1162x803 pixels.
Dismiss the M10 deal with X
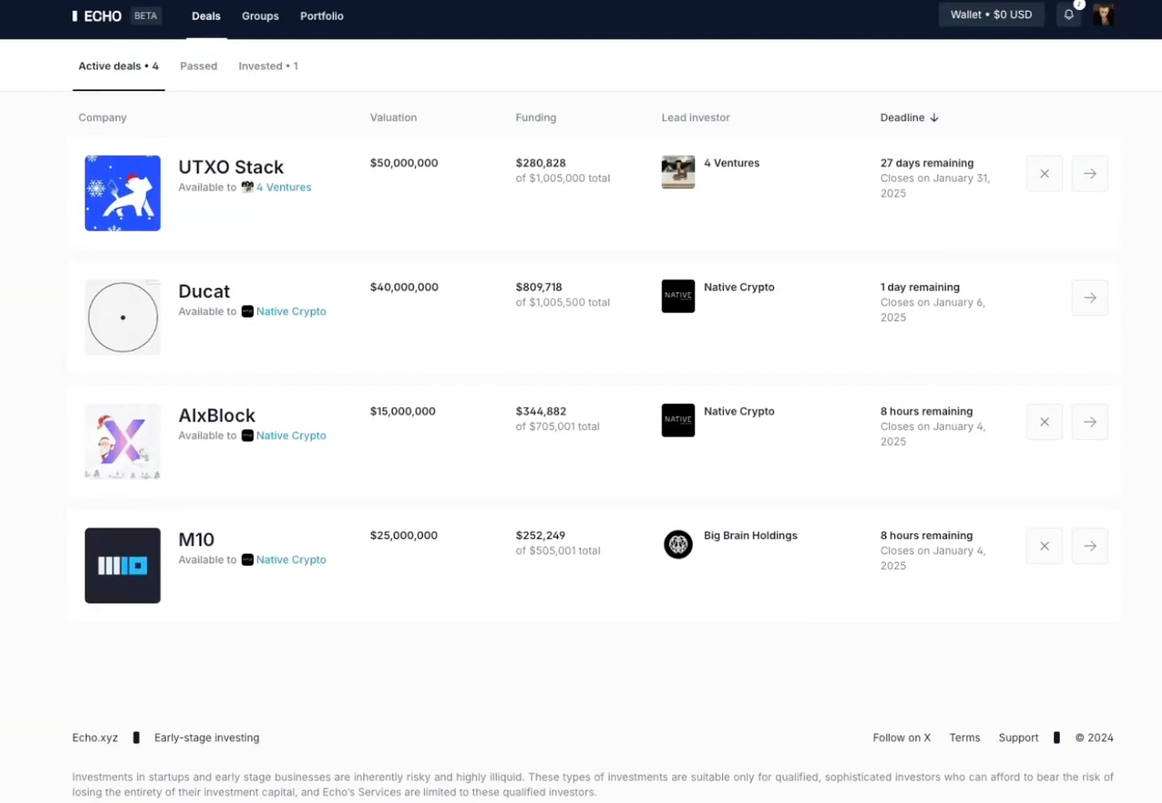pyautogui.click(x=1044, y=546)
